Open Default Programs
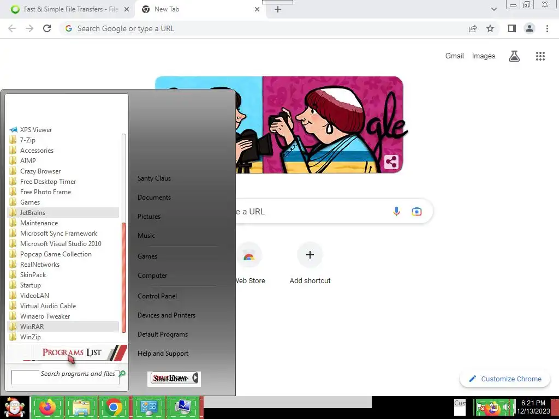The height and width of the screenshot is (419, 559). click(x=163, y=334)
